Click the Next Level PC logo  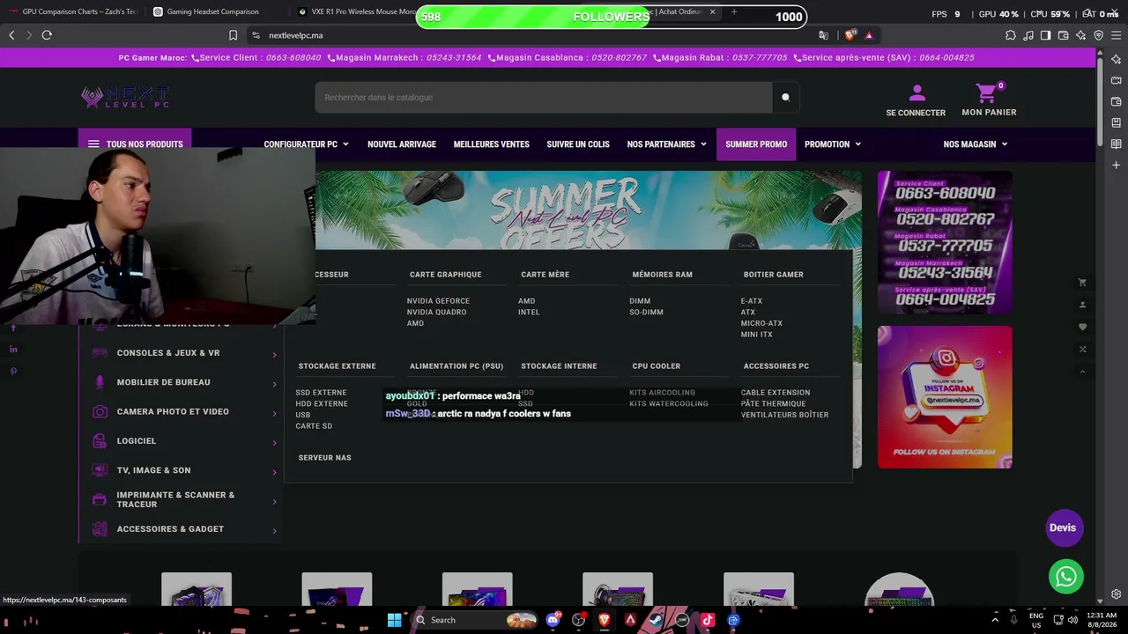click(x=124, y=97)
